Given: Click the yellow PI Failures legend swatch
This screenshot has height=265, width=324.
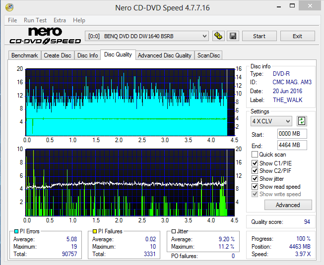Looking at the screenshot, I should coord(95,231).
